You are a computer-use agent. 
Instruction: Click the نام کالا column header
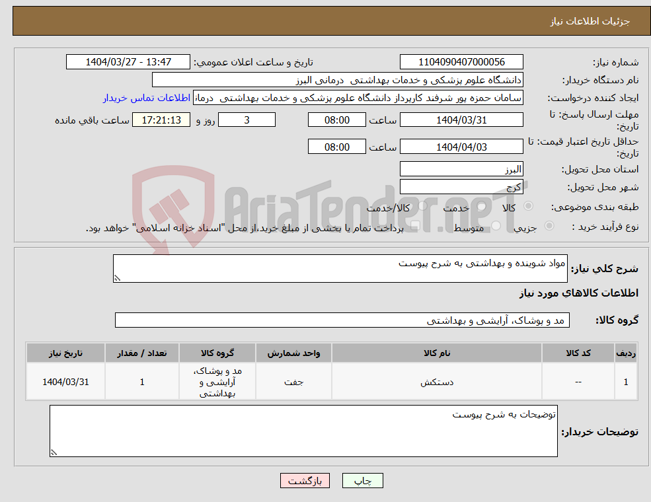point(437,353)
